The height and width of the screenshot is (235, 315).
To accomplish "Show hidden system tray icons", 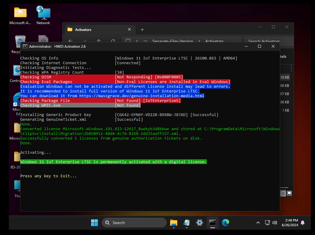I will (x=258, y=223).
